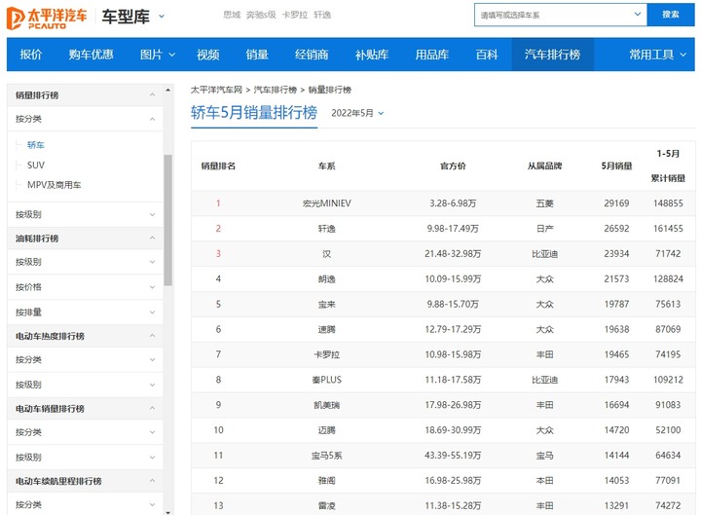Open the 朗逸 car series link
The height and width of the screenshot is (515, 701).
(x=327, y=279)
